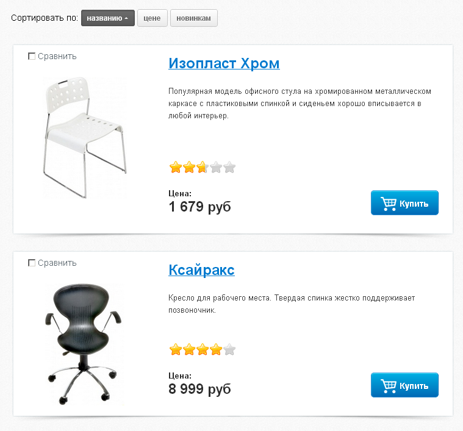This screenshot has width=463, height=431.
Task: Click the second rating star for Ксайракс
Action: pyautogui.click(x=189, y=349)
